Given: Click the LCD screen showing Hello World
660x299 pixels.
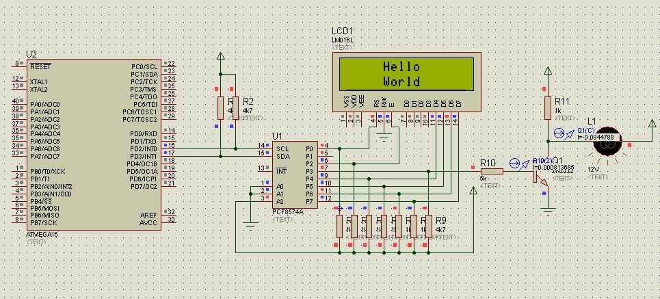Looking at the screenshot, I should [407, 74].
